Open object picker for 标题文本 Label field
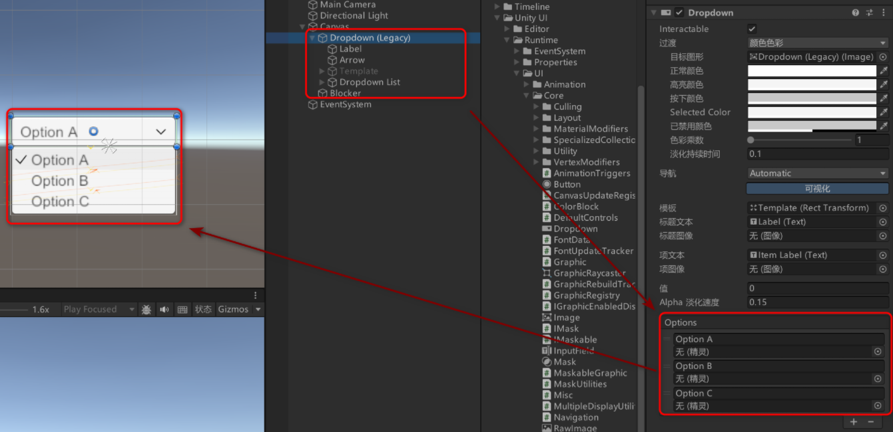Viewport: 893px width, 432px height. [883, 222]
